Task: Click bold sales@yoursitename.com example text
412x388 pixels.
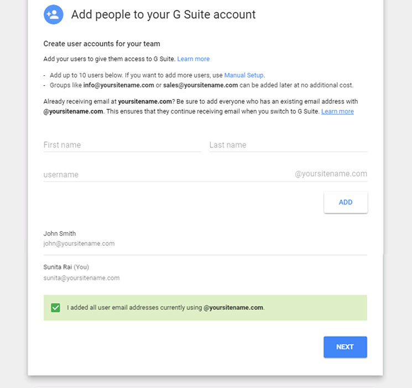Action: (x=201, y=85)
